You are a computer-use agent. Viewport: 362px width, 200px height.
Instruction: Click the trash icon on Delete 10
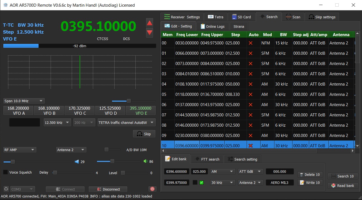(301, 174)
